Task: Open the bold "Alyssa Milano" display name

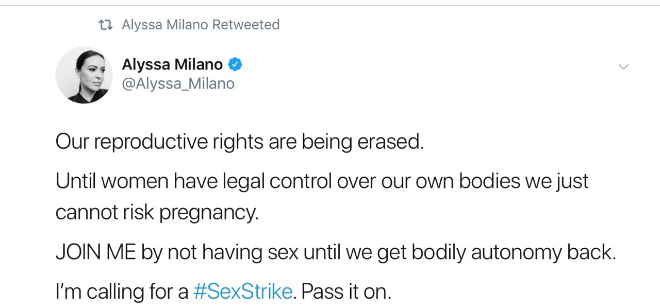Action: point(172,64)
